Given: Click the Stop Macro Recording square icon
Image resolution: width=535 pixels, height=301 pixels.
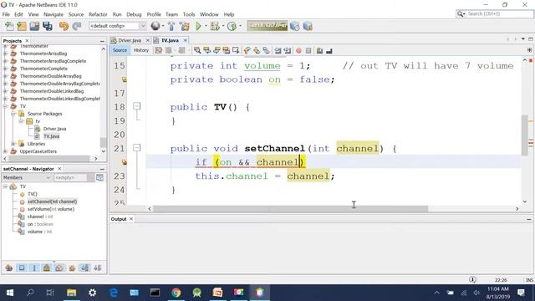Looking at the screenshot, I should 308,50.
